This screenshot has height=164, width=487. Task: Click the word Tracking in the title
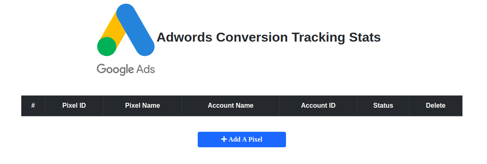pos(318,38)
